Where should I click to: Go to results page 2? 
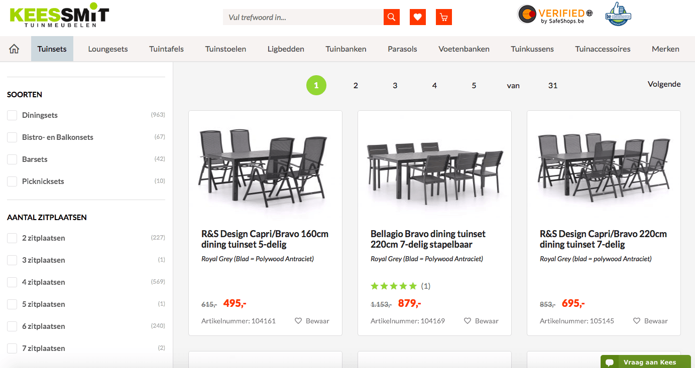pyautogui.click(x=356, y=85)
